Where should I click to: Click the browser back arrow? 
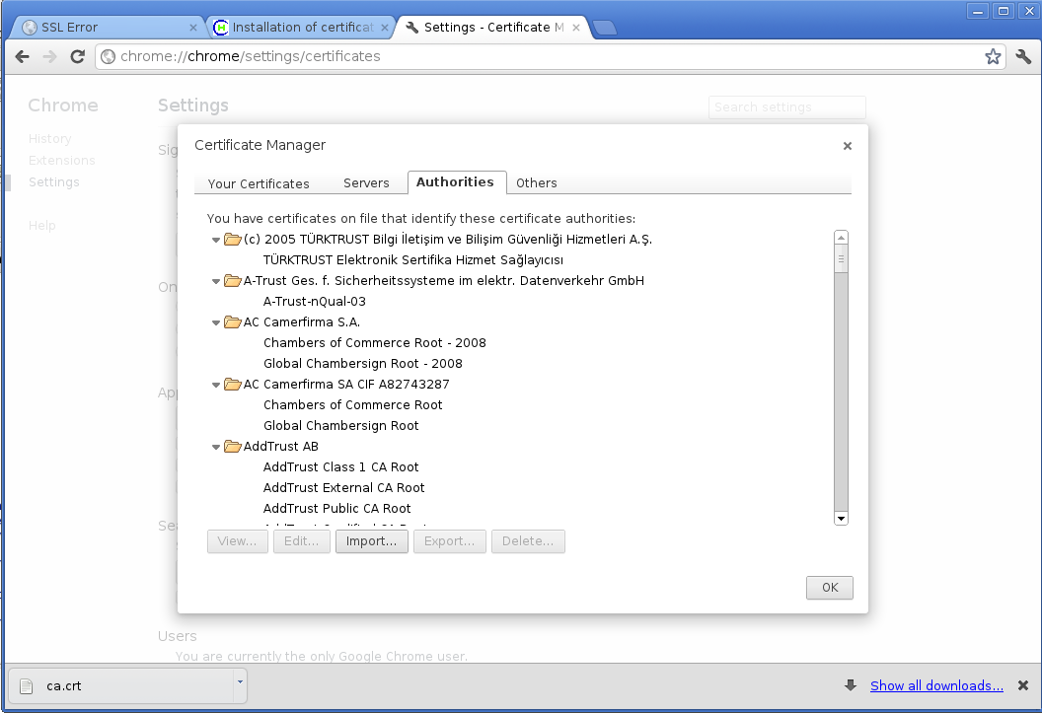click(22, 56)
